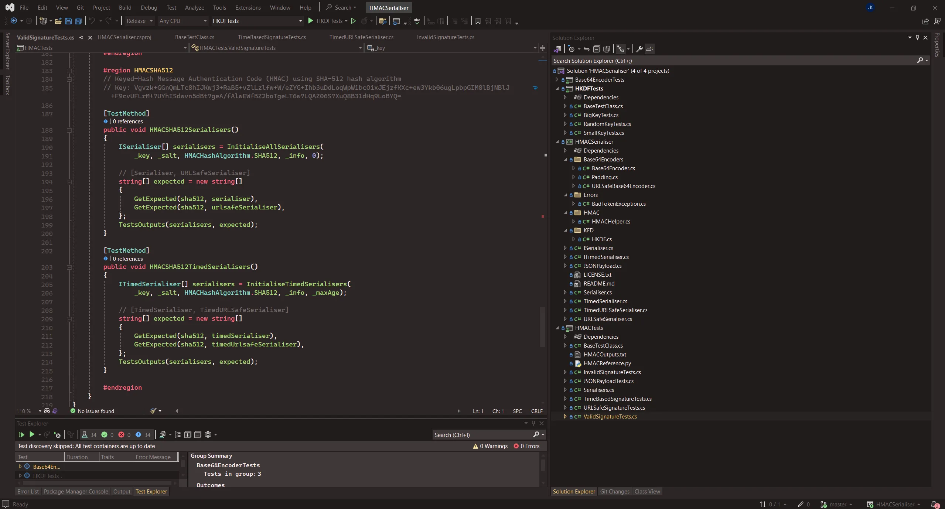Click Preview Selected Items icon
Image resolution: width=945 pixels, height=509 pixels.
tap(649, 49)
